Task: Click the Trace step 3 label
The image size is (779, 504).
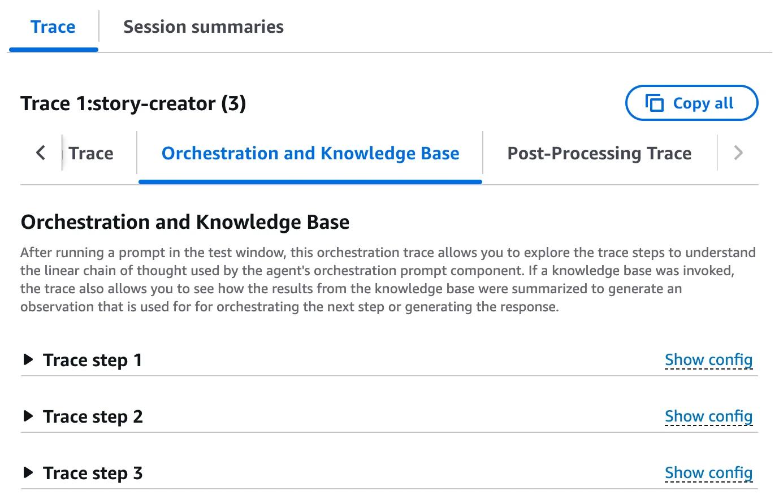Action: 93,473
